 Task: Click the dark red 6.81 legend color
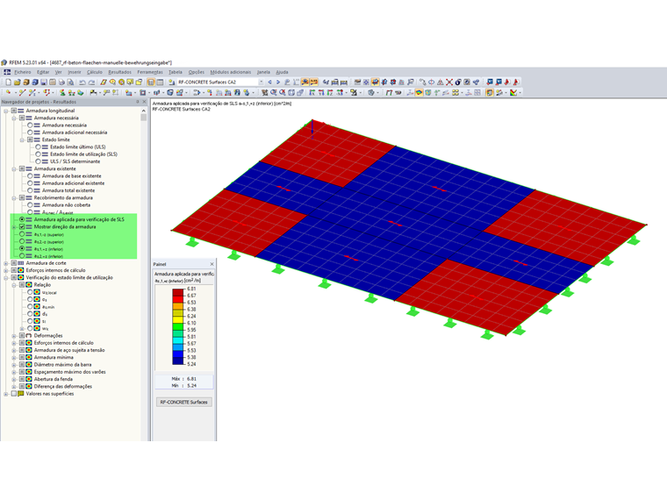coord(178,292)
